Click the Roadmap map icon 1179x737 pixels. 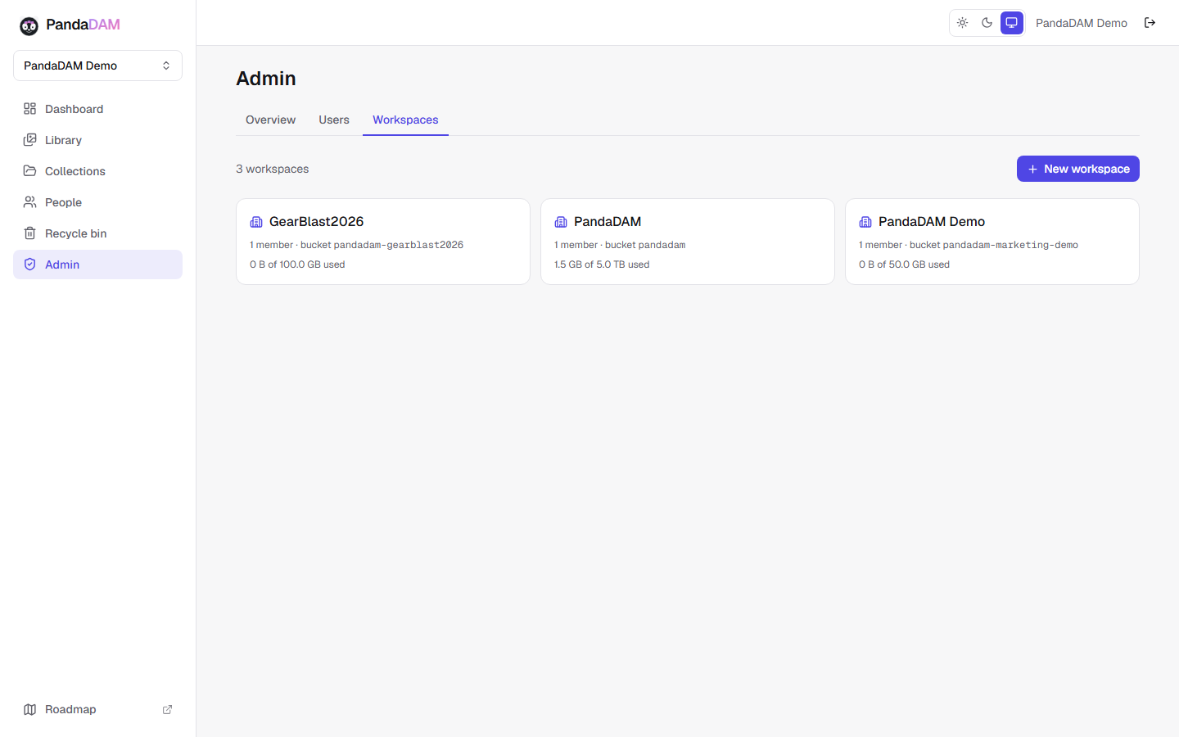(29, 709)
